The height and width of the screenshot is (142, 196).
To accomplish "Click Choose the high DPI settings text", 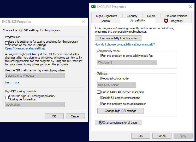I will [32, 30].
